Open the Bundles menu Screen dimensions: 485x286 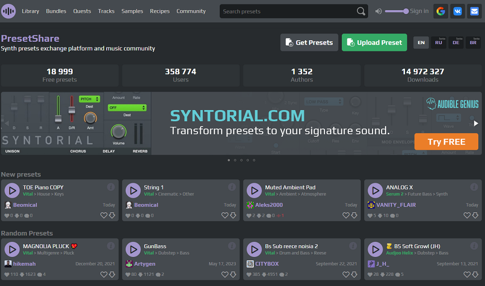56,11
